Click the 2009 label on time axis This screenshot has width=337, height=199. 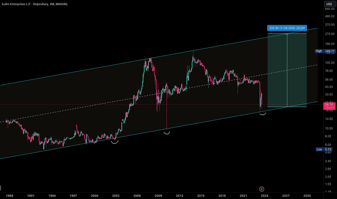158,196
